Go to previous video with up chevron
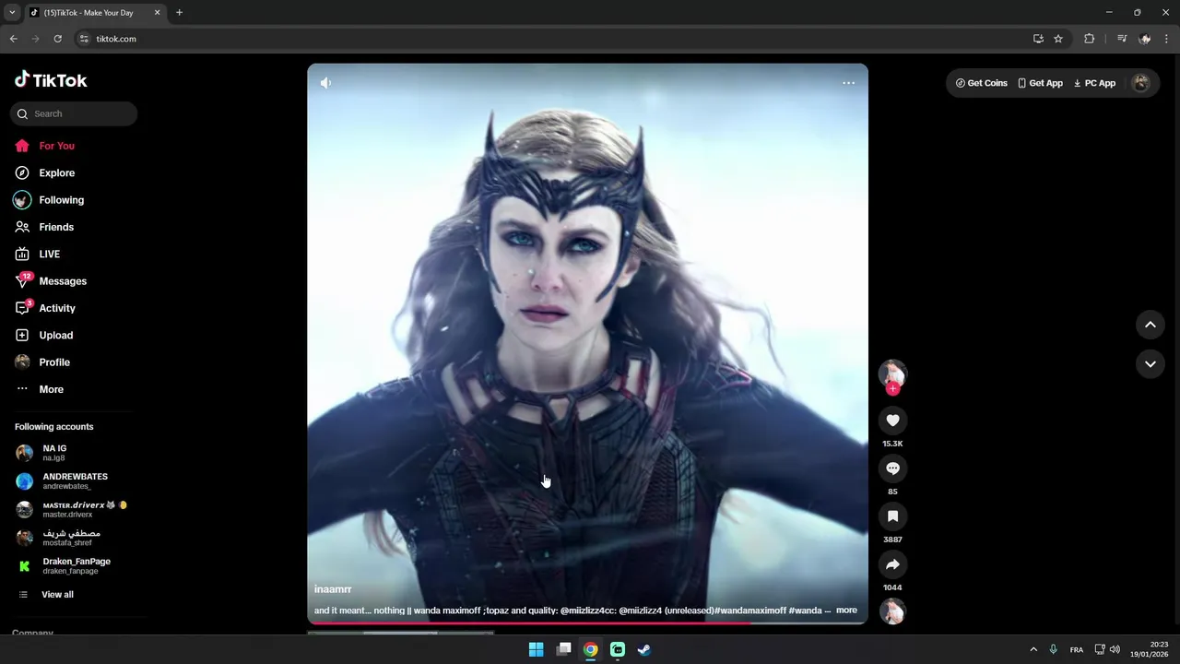 click(1150, 325)
